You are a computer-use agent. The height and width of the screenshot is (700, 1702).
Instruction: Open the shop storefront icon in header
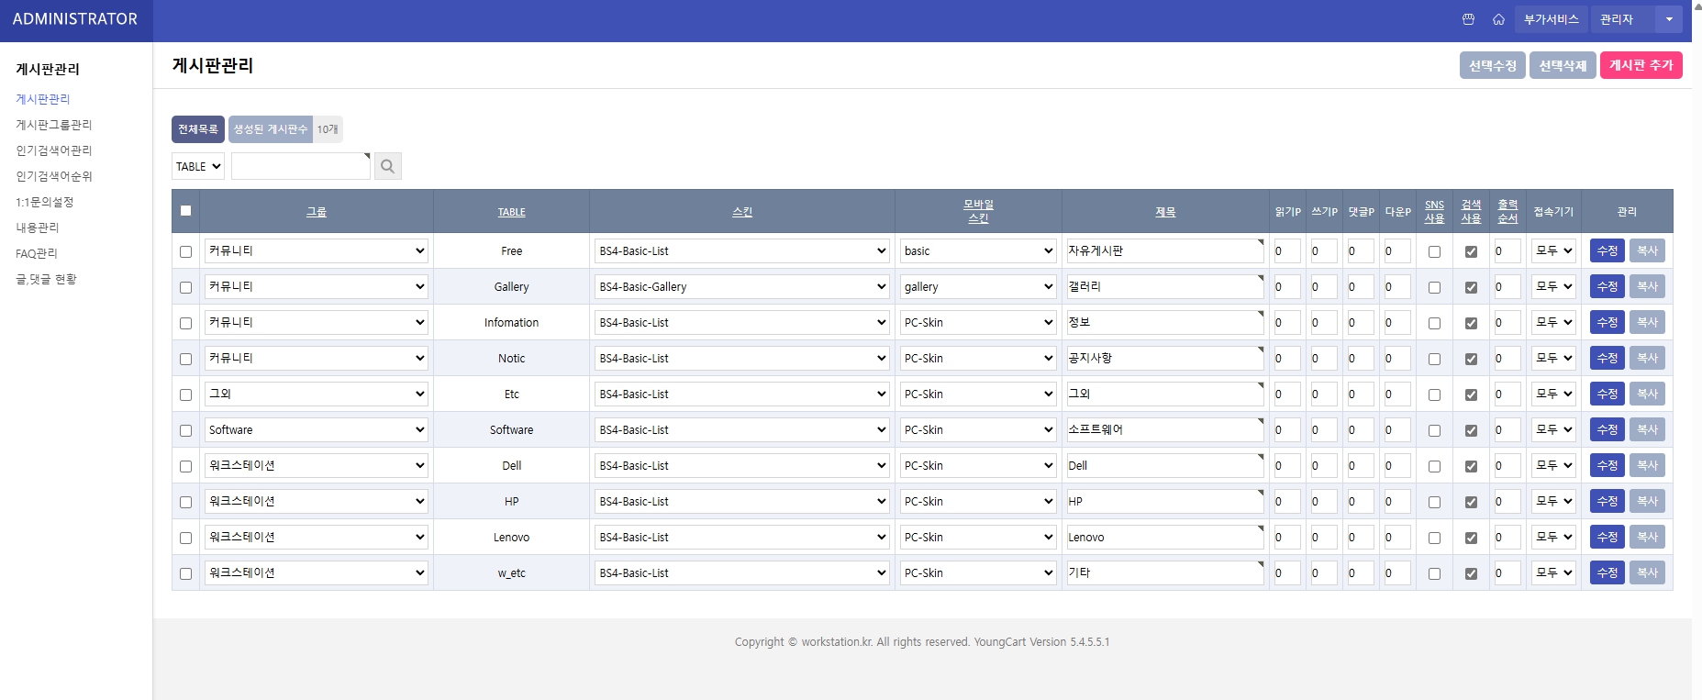pyautogui.click(x=1468, y=19)
